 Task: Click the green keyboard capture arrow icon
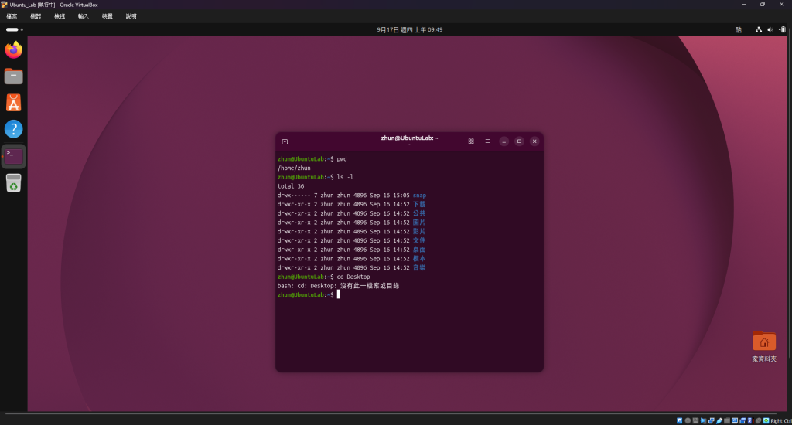tap(766, 420)
